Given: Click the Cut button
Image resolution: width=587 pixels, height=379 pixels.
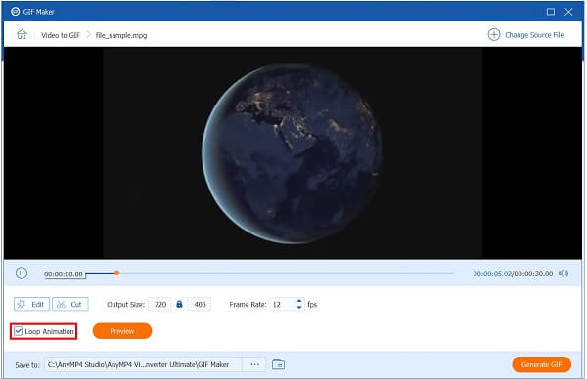Looking at the screenshot, I should coord(70,304).
